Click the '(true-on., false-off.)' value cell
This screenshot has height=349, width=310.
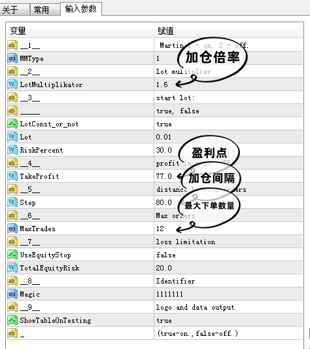[x=228, y=333]
